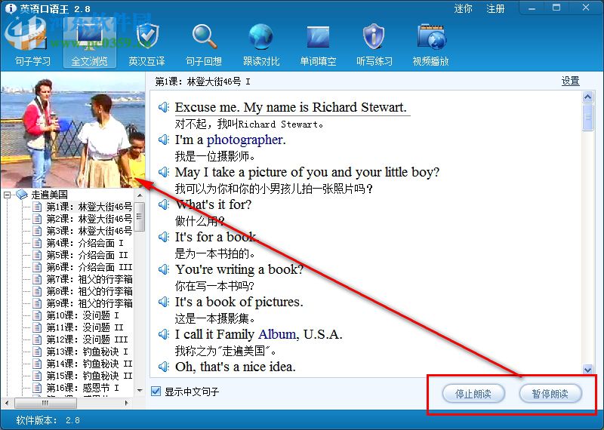Select 第5课: 介绍会面 II

click(87, 255)
